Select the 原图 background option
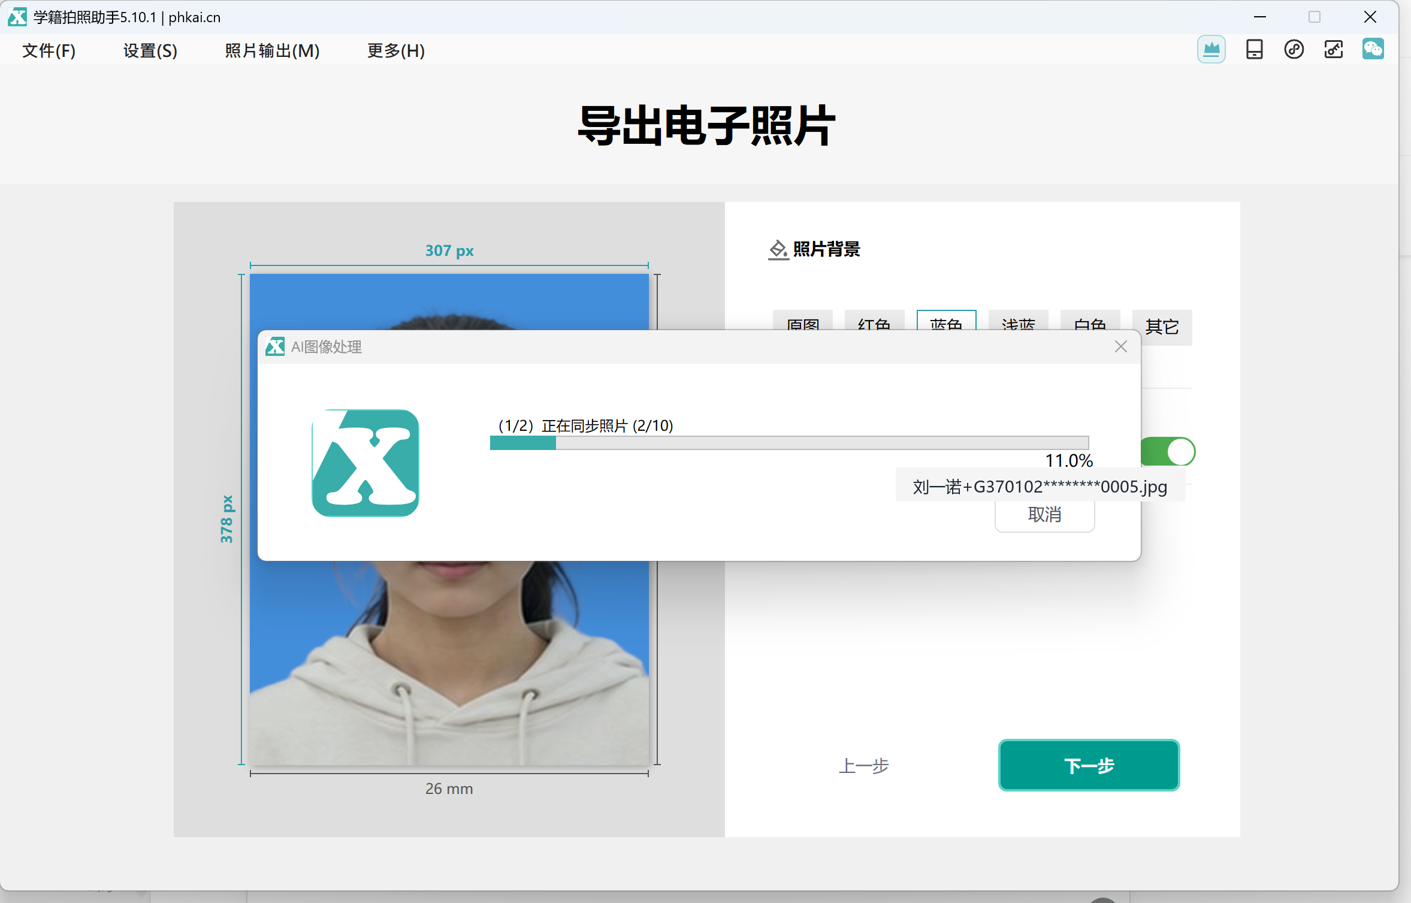Screen dimensions: 1411x903 (x=802, y=321)
